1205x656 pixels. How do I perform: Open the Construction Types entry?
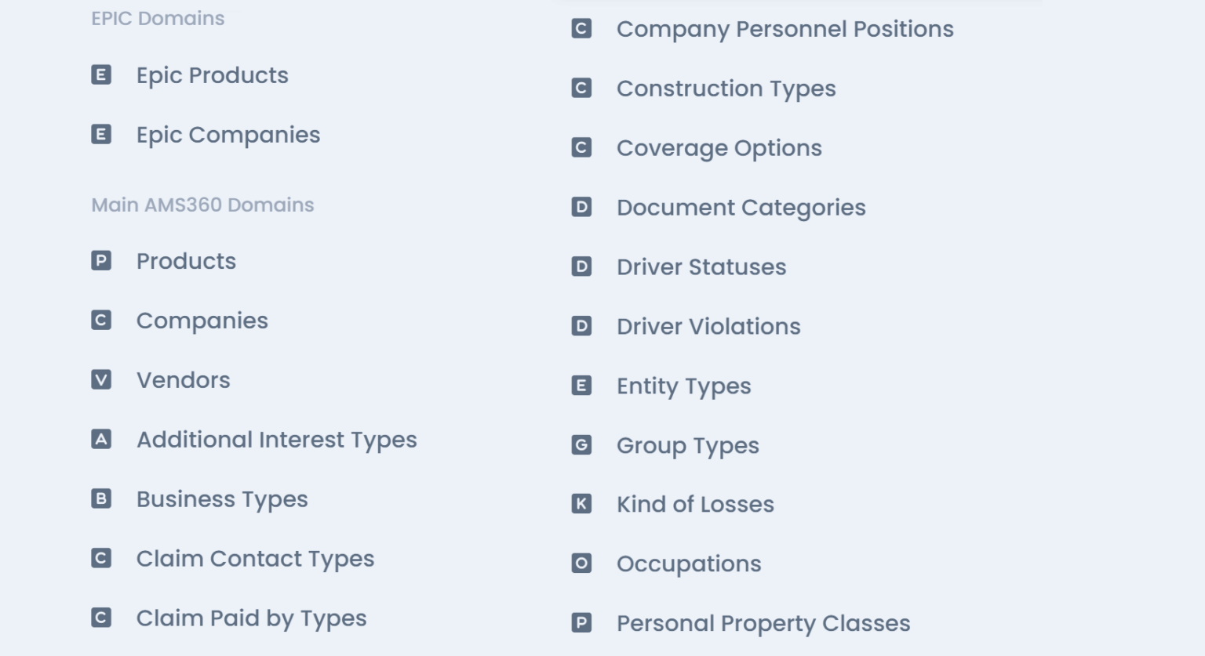726,89
